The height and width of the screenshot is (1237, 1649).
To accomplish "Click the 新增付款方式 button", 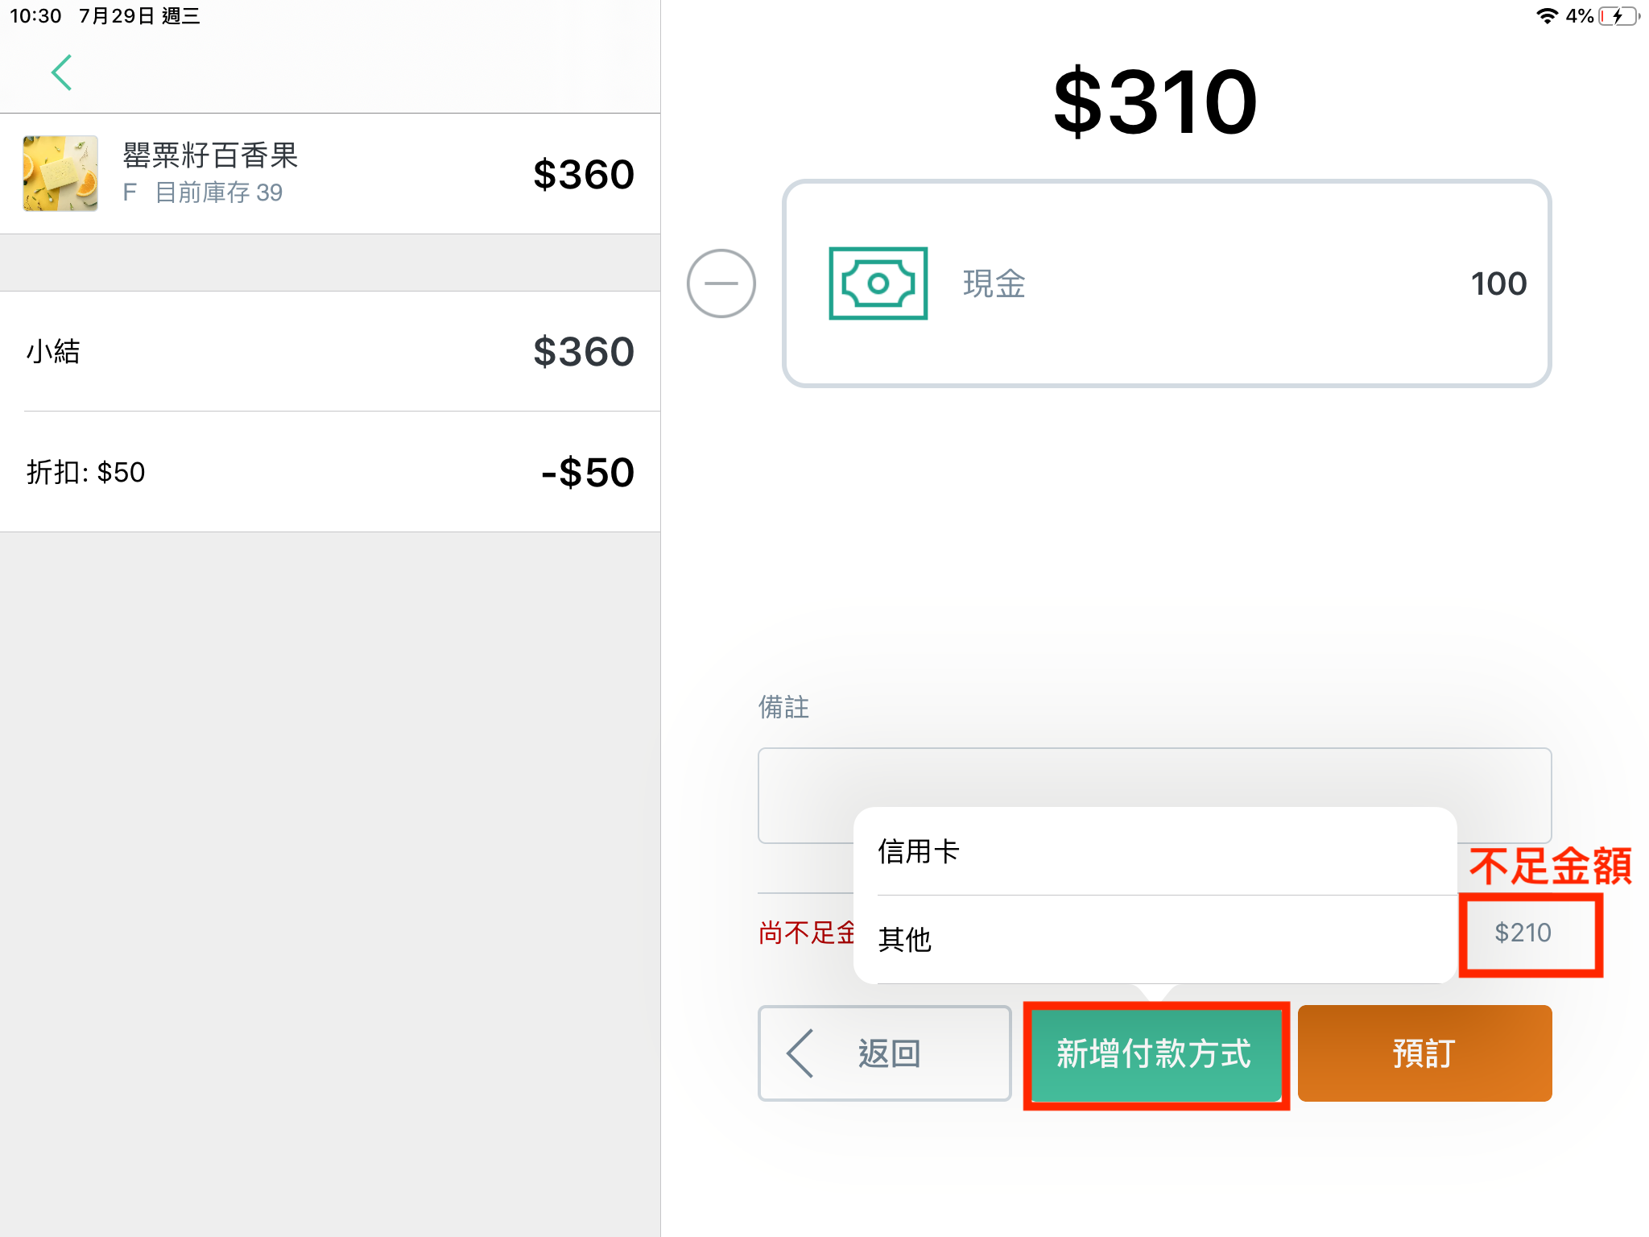I will pyautogui.click(x=1155, y=1053).
